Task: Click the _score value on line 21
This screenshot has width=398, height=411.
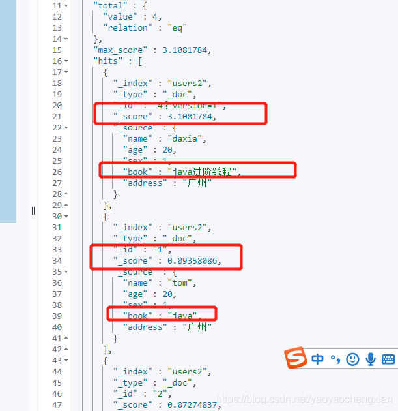Action: [x=190, y=117]
